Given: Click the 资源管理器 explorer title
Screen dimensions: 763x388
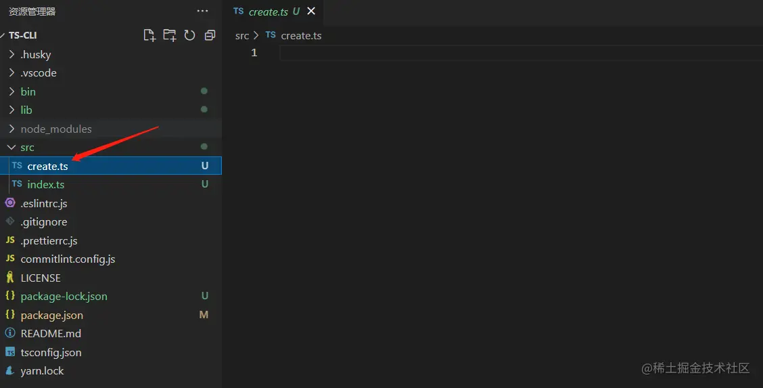Looking at the screenshot, I should coord(32,12).
